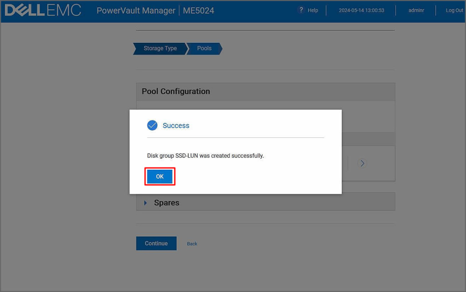Go to the Storage Type wizard step

click(160, 49)
